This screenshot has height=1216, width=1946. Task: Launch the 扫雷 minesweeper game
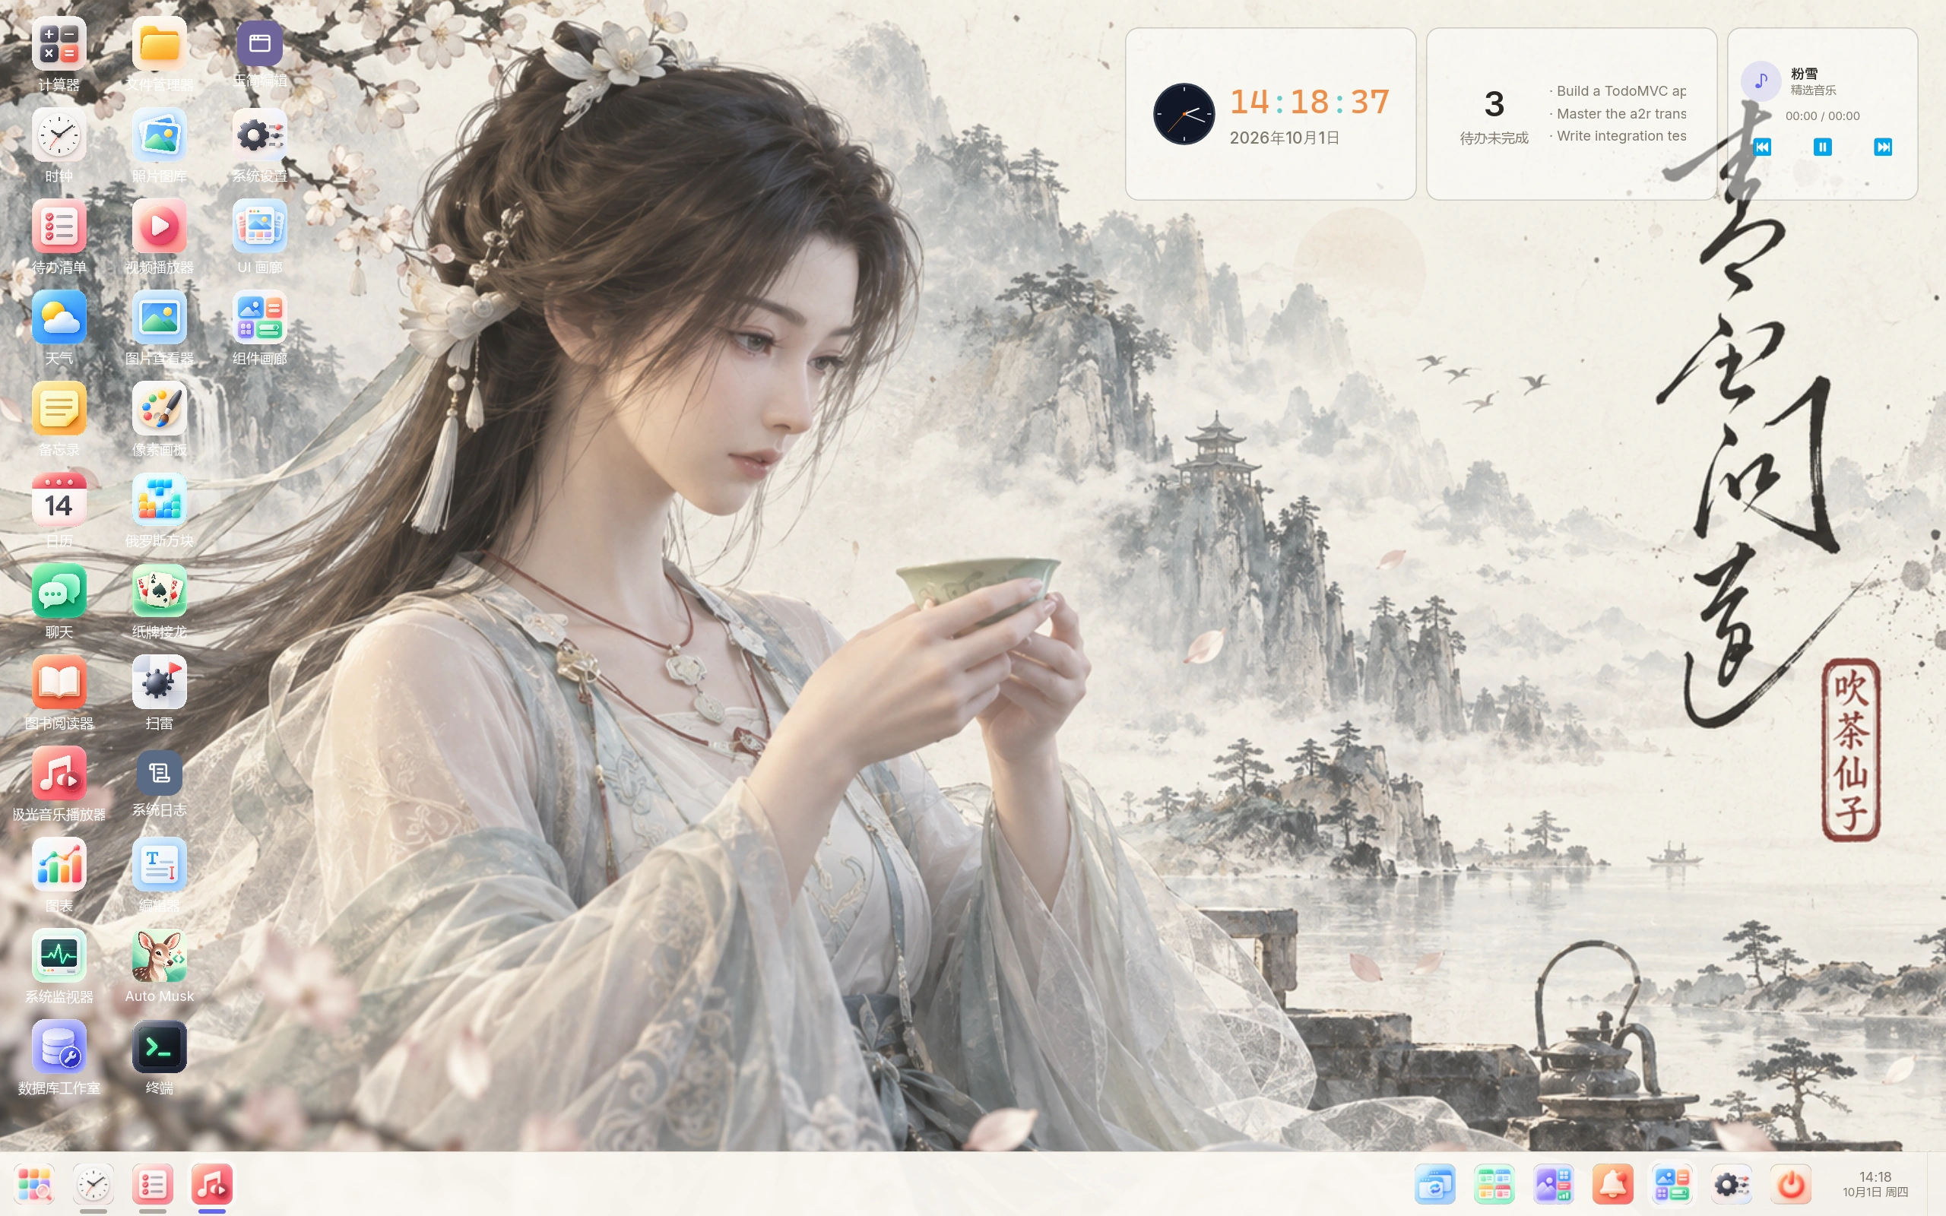pos(159,682)
